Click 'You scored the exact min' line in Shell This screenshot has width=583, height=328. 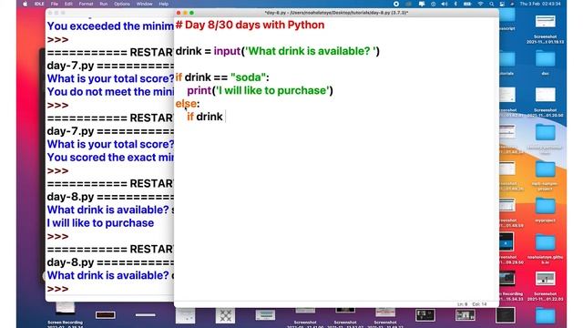[110, 158]
